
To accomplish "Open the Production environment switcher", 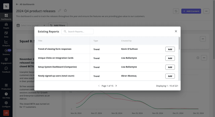I will (6, 86).
